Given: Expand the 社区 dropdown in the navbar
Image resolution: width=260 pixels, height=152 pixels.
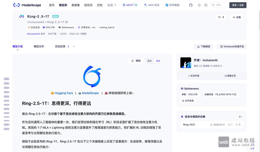Looking at the screenshot, I should (x=112, y=5).
